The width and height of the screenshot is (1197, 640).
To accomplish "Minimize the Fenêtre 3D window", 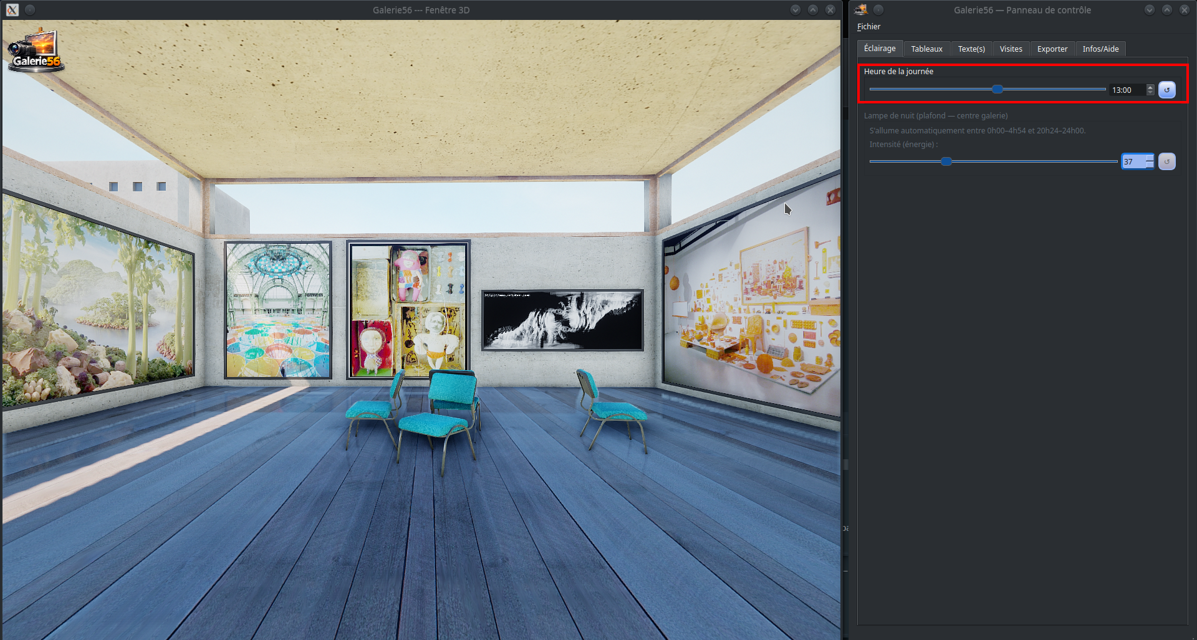I will (x=796, y=10).
